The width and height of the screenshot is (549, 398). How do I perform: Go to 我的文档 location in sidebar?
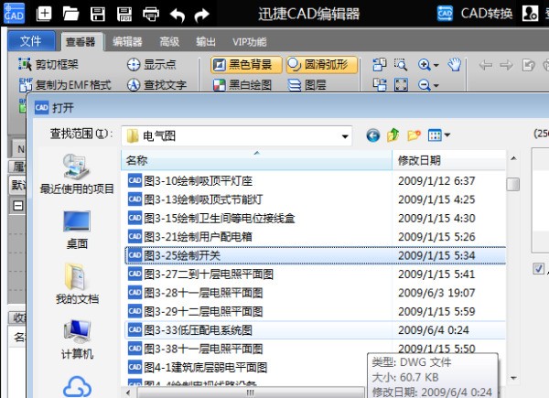[77, 284]
